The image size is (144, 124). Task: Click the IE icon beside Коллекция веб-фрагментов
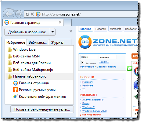(x=16, y=97)
